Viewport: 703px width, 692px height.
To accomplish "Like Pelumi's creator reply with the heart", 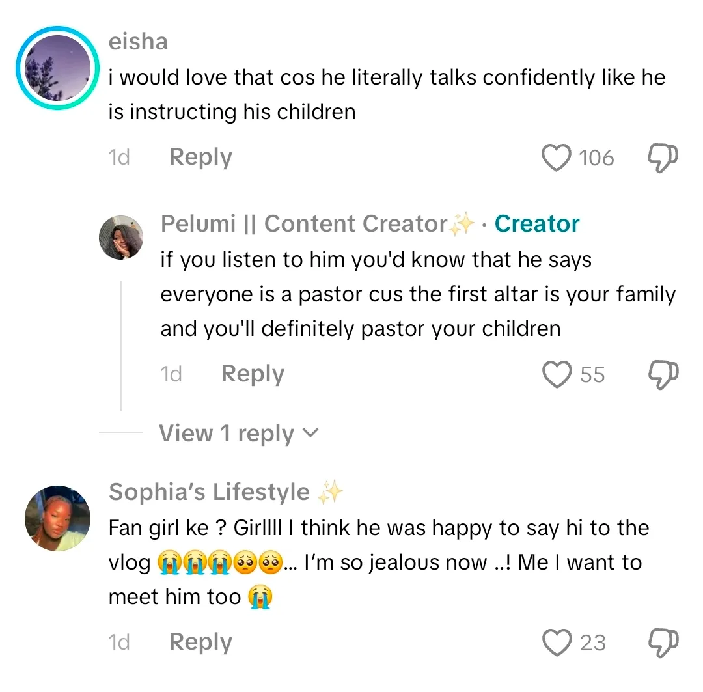I will 556,375.
